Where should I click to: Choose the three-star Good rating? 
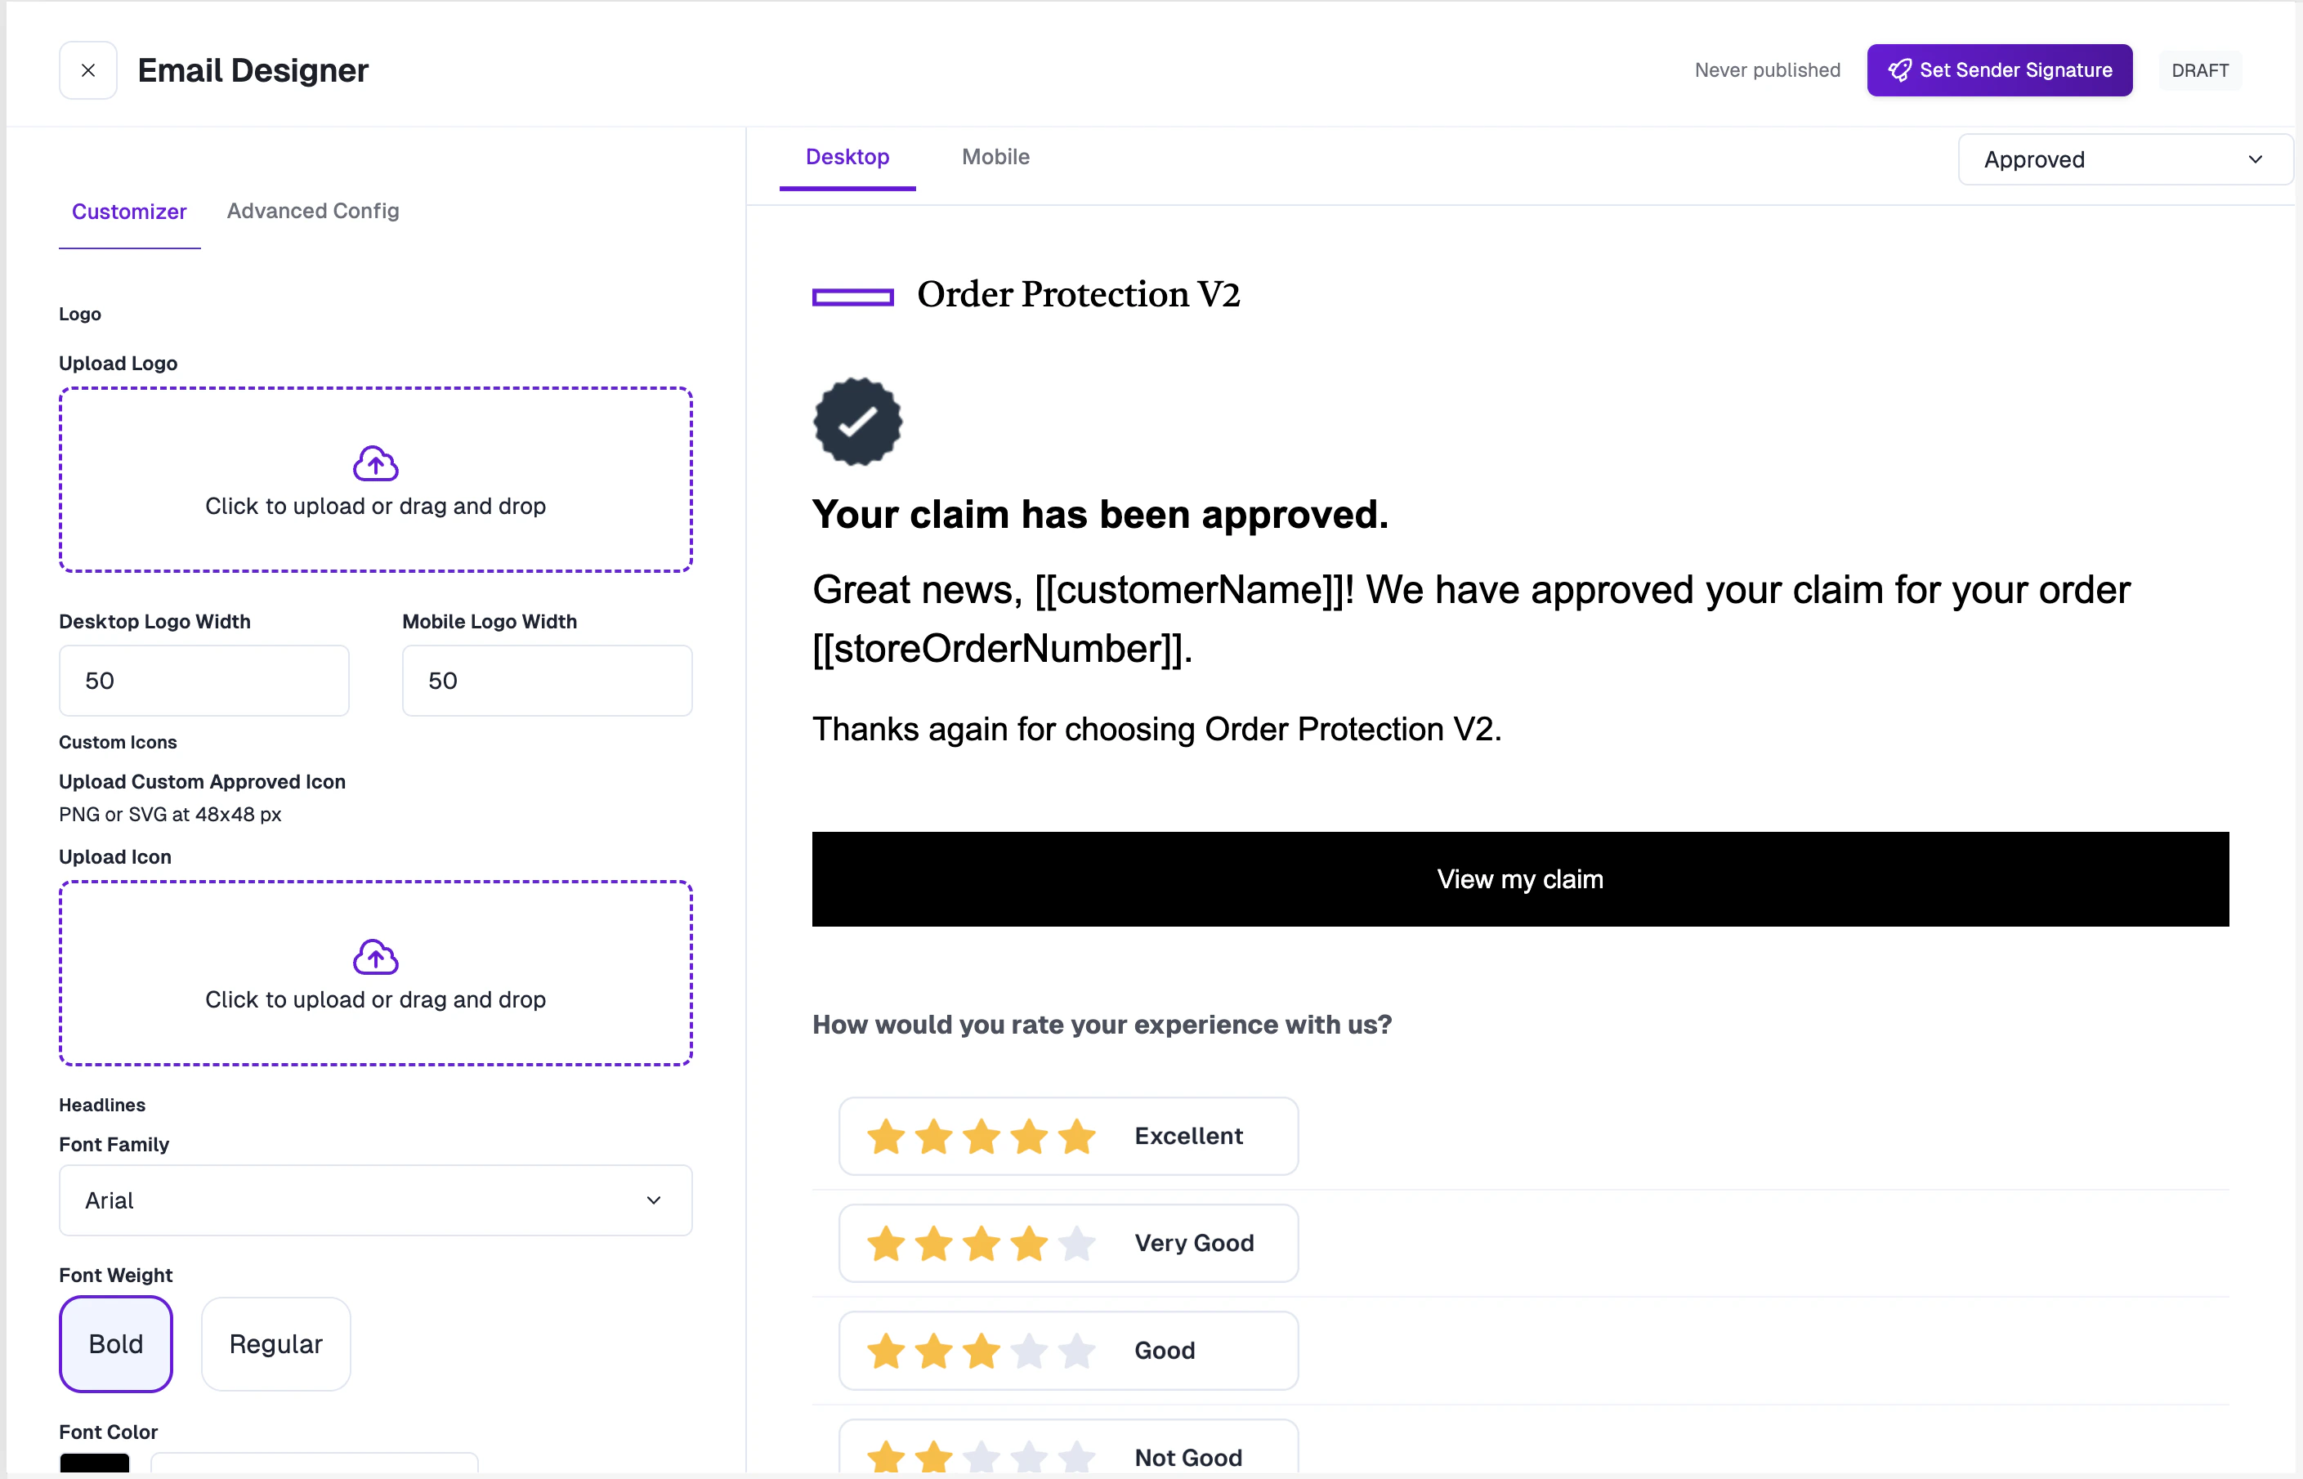pos(1068,1351)
